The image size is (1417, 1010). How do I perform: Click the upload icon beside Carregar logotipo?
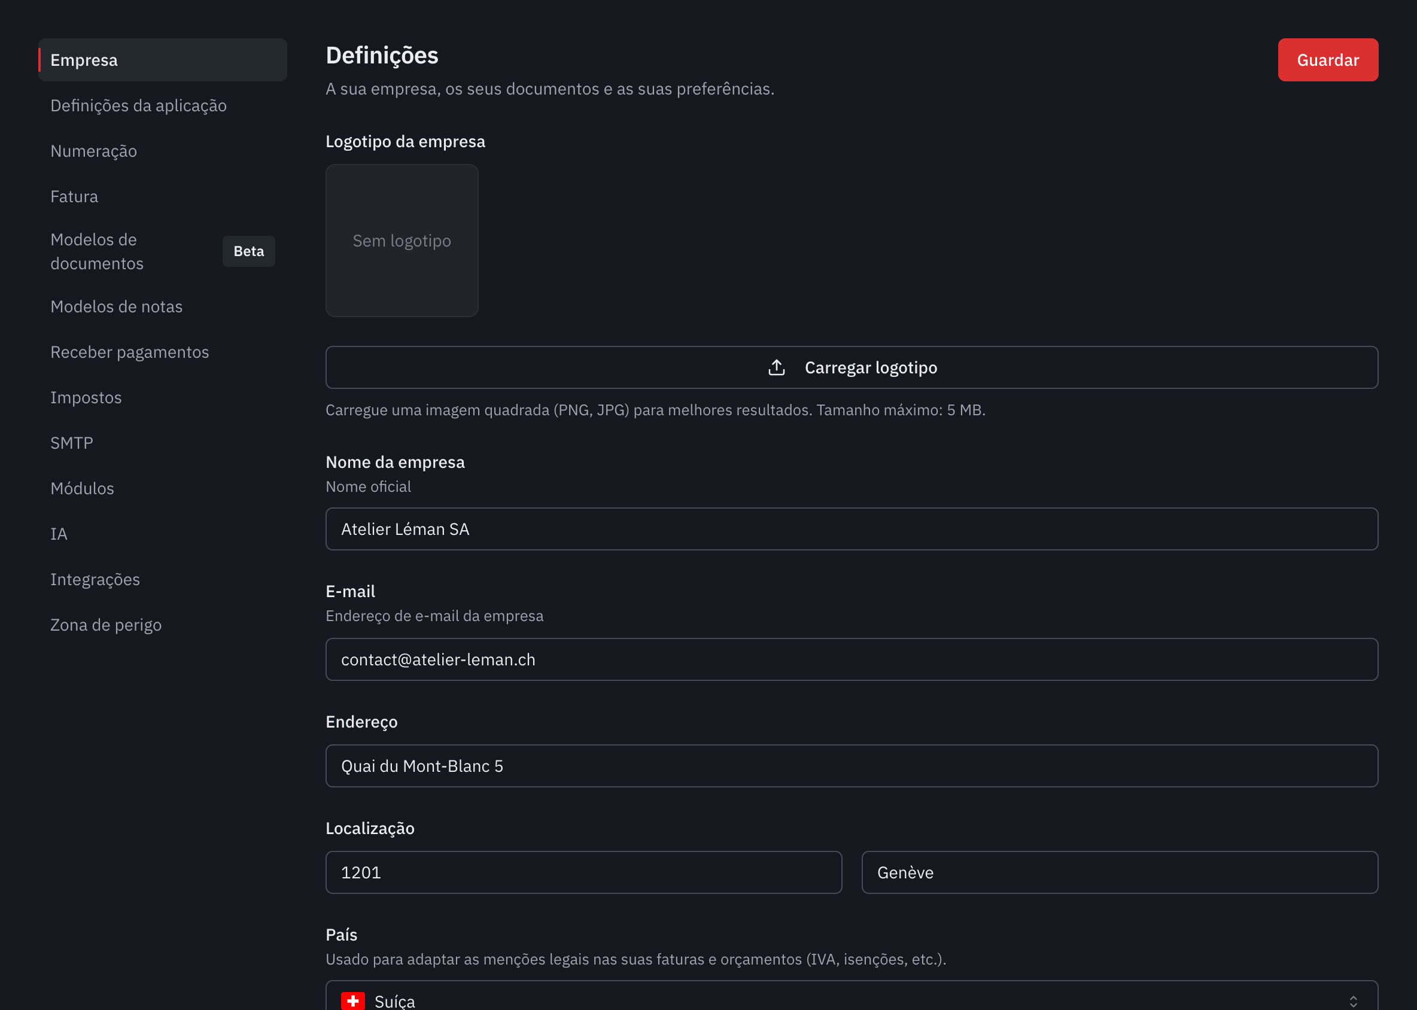pos(776,367)
